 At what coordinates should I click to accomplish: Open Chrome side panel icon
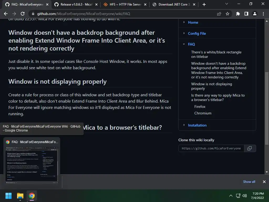point(246,14)
